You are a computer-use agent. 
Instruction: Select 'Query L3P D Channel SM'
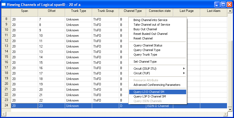149,96
